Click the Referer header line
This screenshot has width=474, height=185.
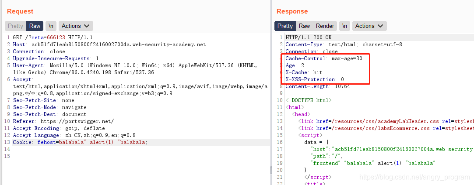pyautogui.click(x=63, y=121)
